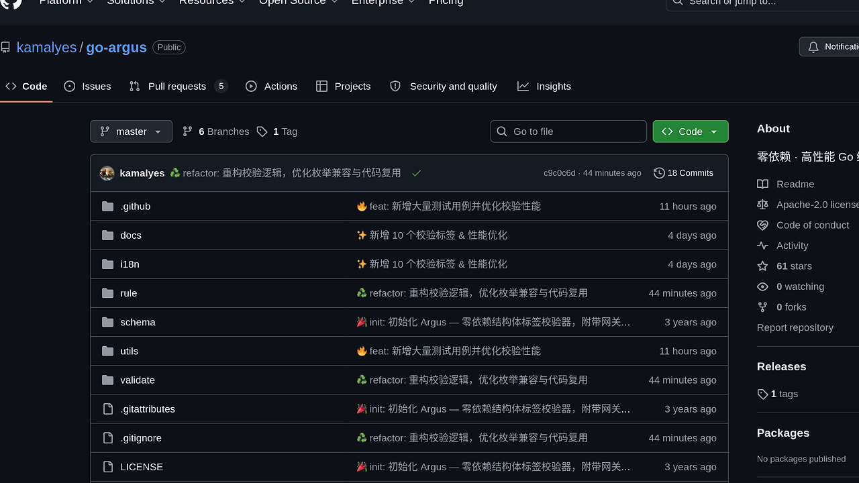
Task: Click the pull requests count badge 5
Action: pos(221,86)
